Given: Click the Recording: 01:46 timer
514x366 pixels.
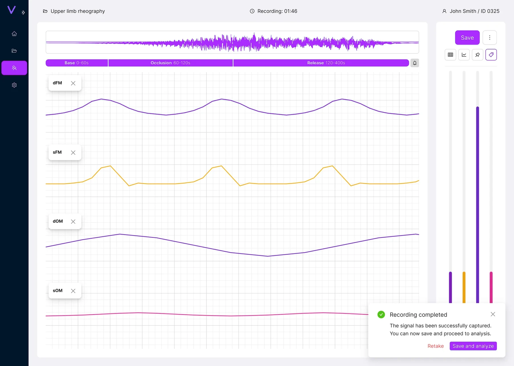Looking at the screenshot, I should pos(277,11).
